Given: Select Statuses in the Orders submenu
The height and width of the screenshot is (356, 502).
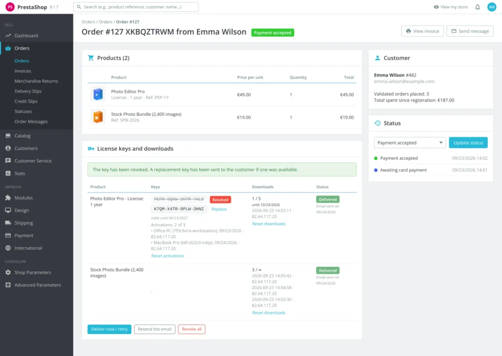Looking at the screenshot, I should 23,111.
